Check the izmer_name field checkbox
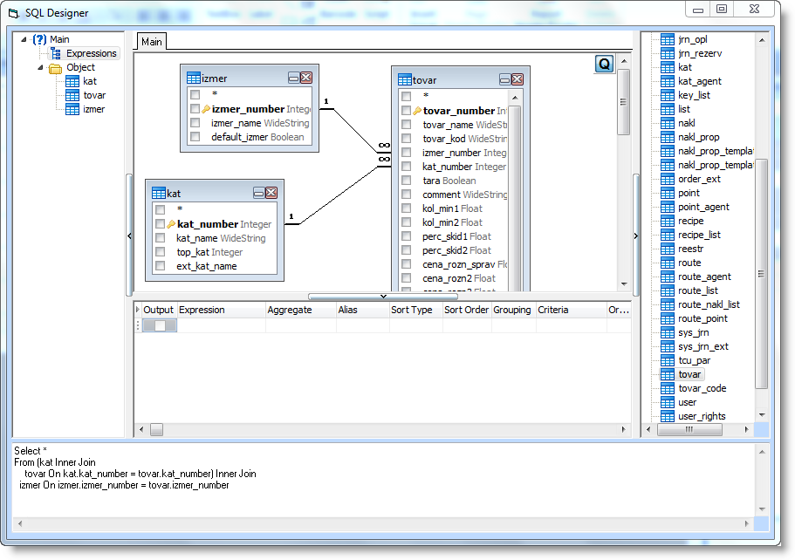 (x=195, y=123)
